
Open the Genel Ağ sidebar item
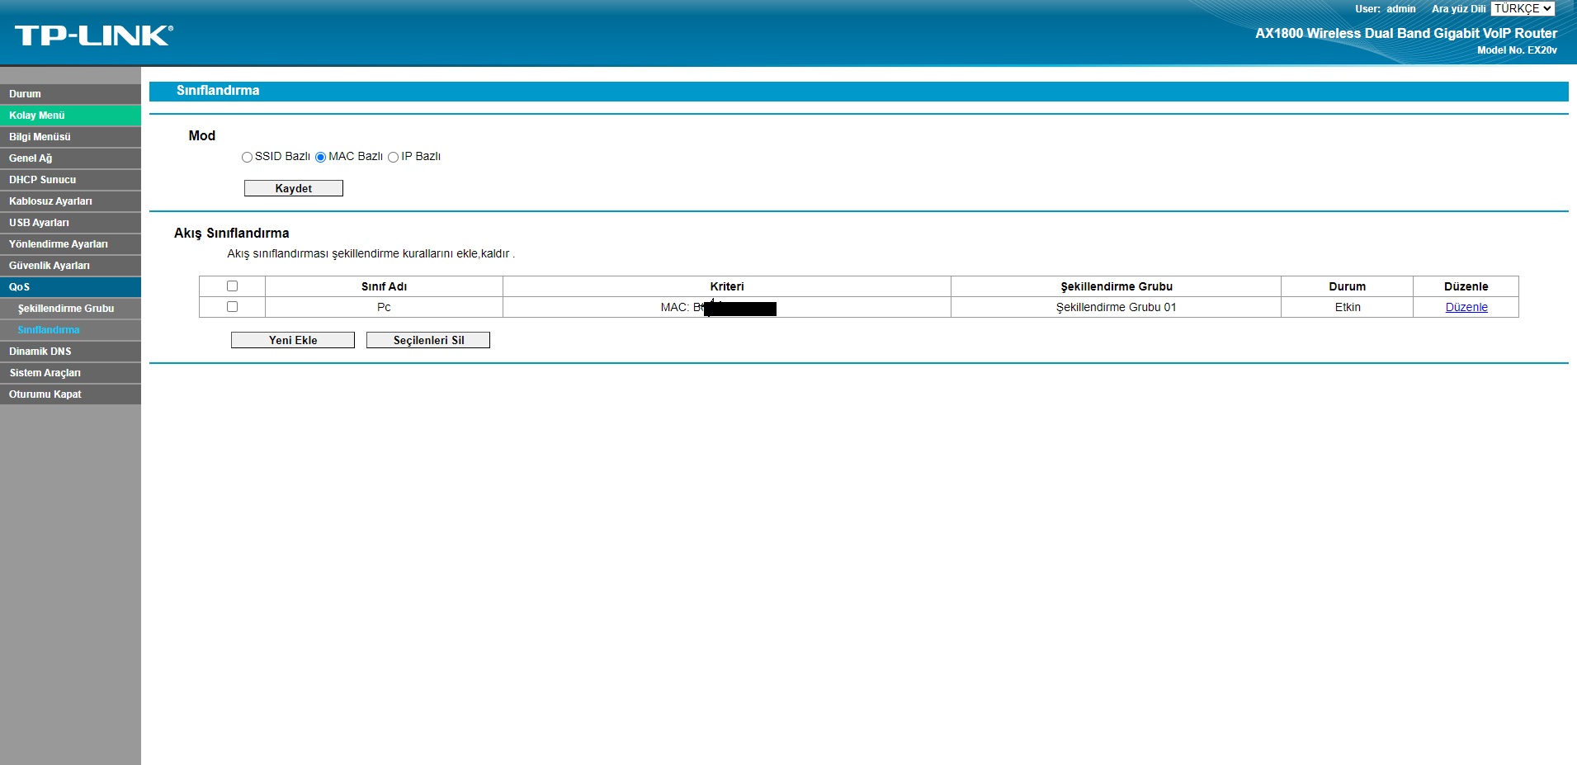70,158
